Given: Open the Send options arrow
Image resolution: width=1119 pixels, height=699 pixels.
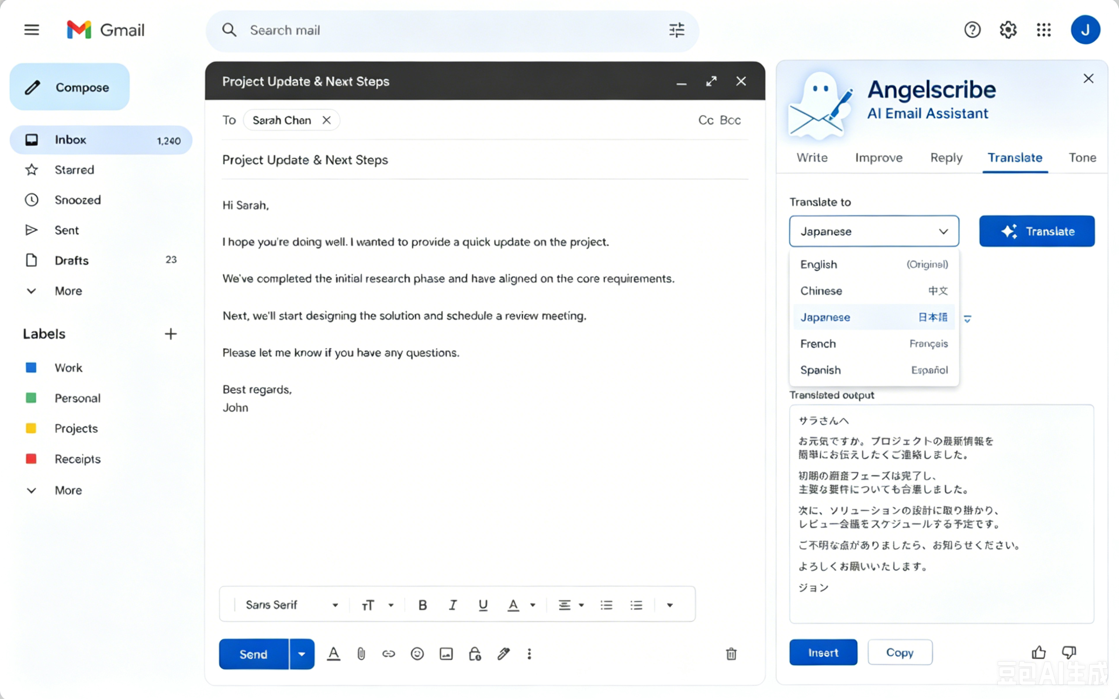Looking at the screenshot, I should click(302, 654).
